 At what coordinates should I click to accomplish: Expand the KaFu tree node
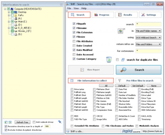tap(9, 15)
